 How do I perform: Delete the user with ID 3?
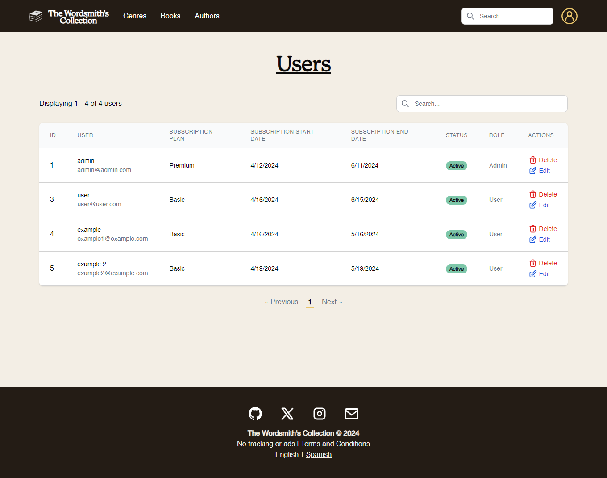pyautogui.click(x=543, y=194)
